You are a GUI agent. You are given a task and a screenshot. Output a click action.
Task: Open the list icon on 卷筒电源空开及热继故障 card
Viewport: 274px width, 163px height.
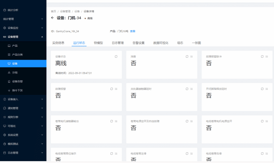click(x=191, y=121)
